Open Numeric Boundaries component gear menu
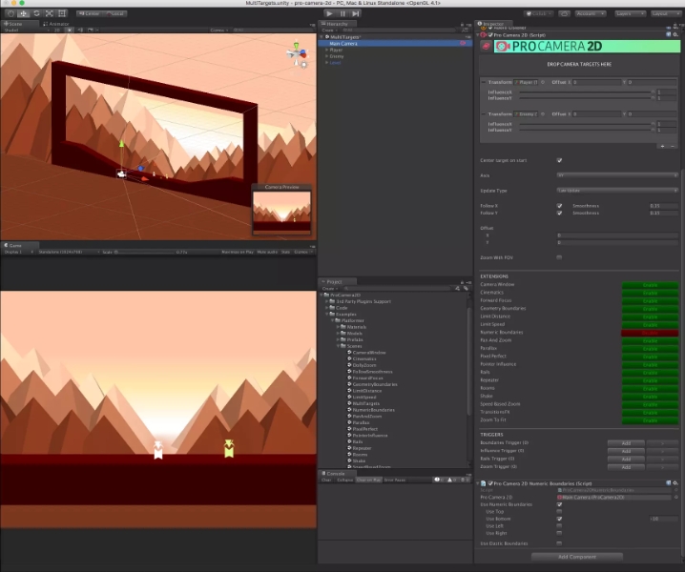 point(675,483)
